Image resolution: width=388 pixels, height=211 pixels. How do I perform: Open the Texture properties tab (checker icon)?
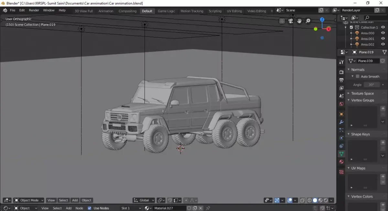click(341, 172)
